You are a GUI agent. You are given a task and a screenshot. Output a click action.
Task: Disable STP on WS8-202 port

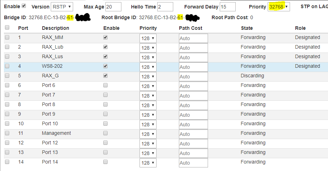tap(105, 66)
